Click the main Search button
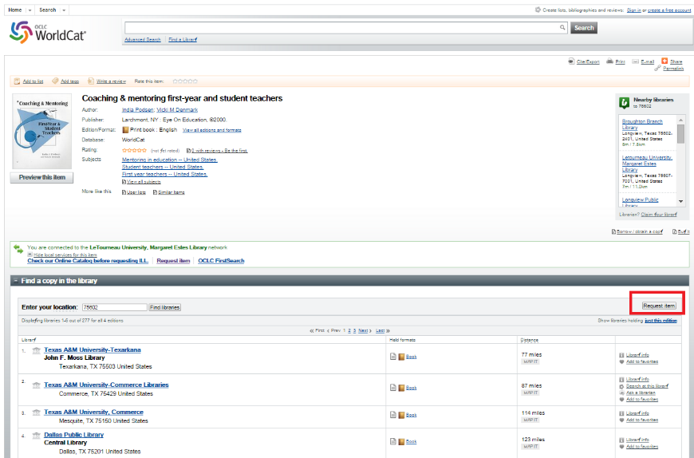The height and width of the screenshot is (458, 694). [584, 28]
